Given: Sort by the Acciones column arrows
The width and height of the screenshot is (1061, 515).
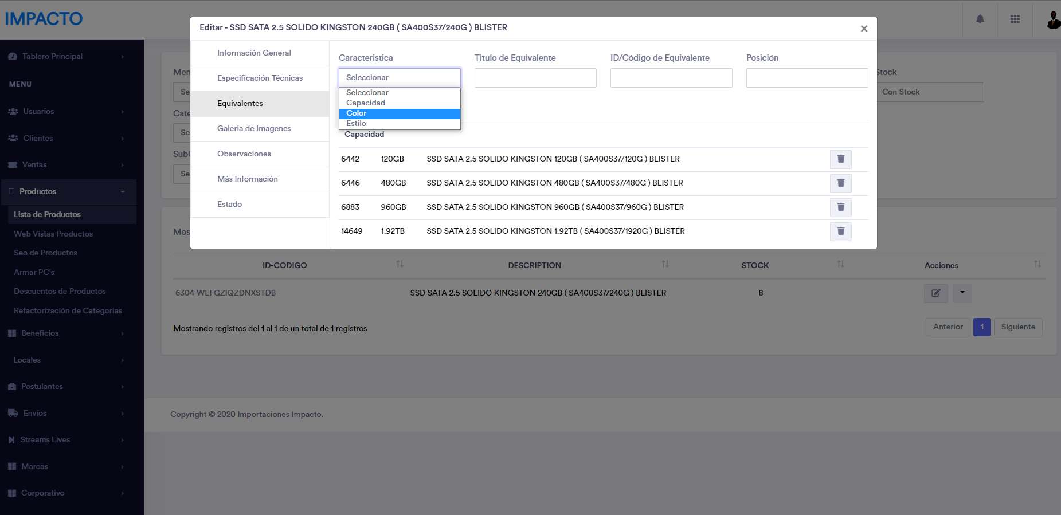Looking at the screenshot, I should click(1037, 264).
